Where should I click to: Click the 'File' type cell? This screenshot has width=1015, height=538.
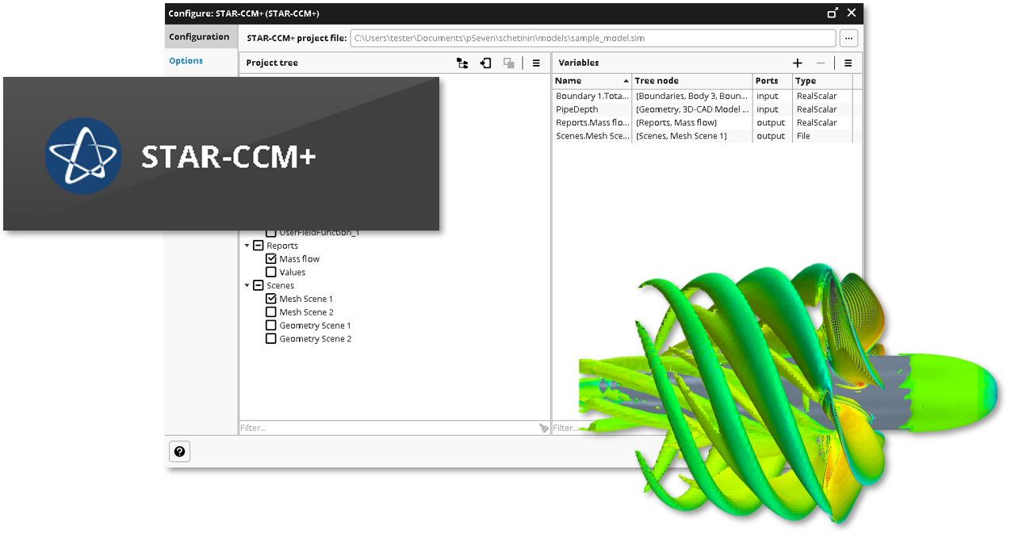[823, 136]
